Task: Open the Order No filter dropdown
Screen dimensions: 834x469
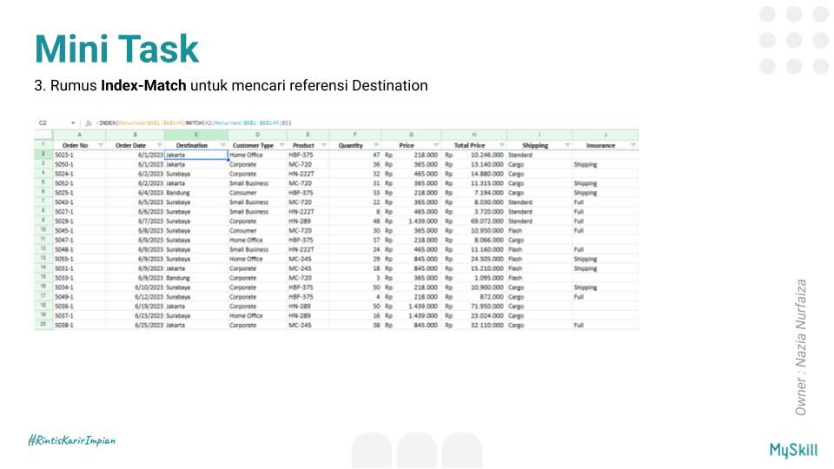Action: pos(101,145)
